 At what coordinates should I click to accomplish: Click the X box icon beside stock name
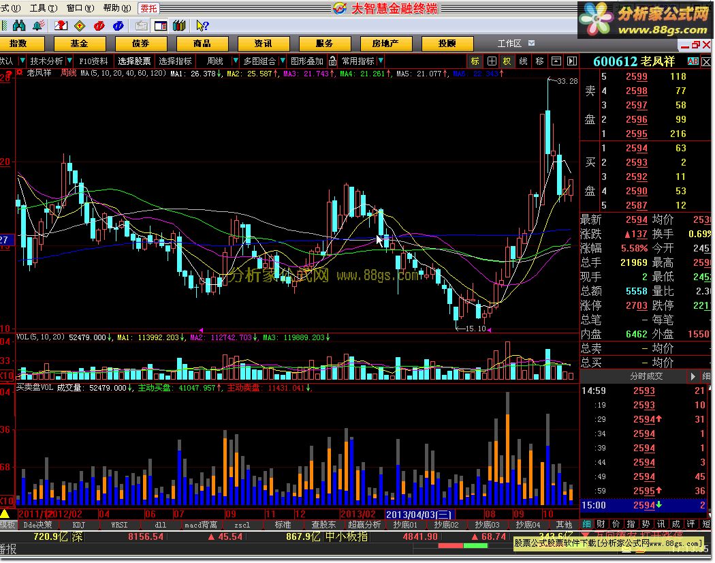point(706,61)
